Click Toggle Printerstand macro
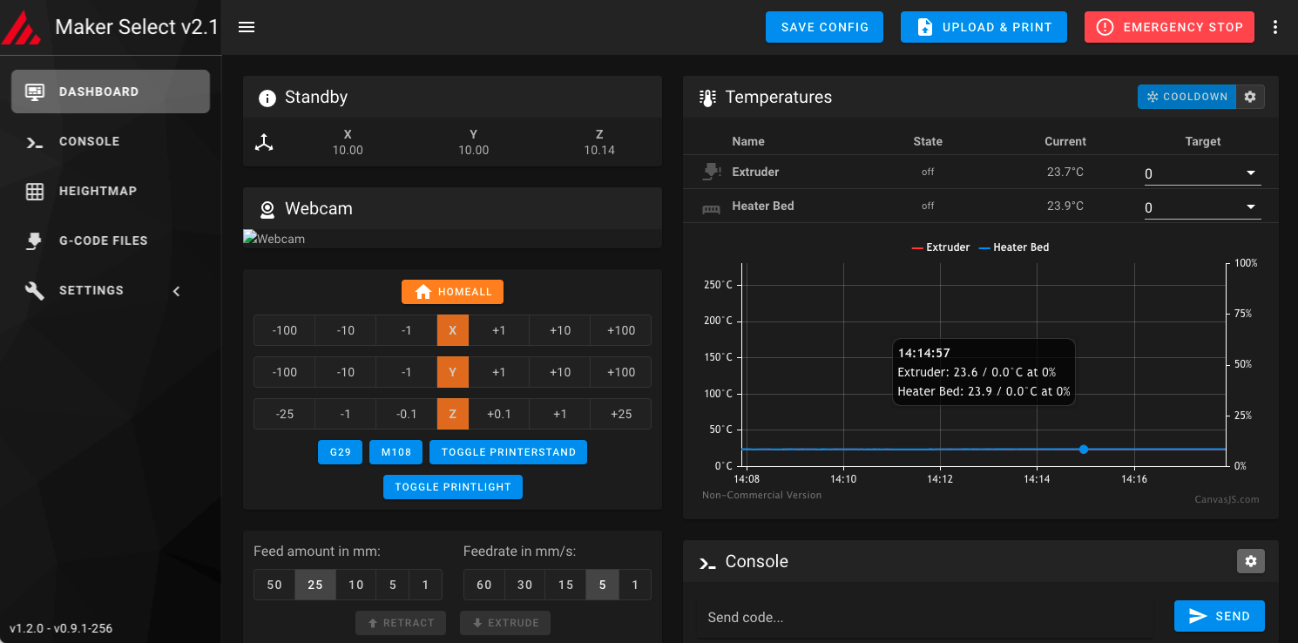Screen dimensions: 1298x643 pos(508,452)
